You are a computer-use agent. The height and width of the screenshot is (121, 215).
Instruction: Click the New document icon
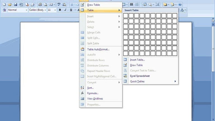(x=4, y=4)
